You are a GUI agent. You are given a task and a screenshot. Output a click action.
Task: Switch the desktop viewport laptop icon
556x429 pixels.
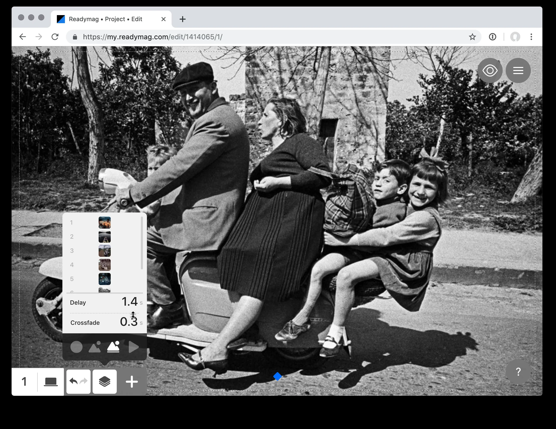(x=51, y=382)
